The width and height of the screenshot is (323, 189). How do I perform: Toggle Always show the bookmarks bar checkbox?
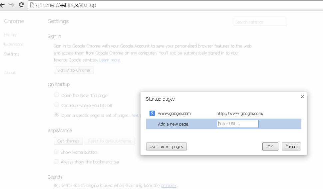click(x=56, y=162)
